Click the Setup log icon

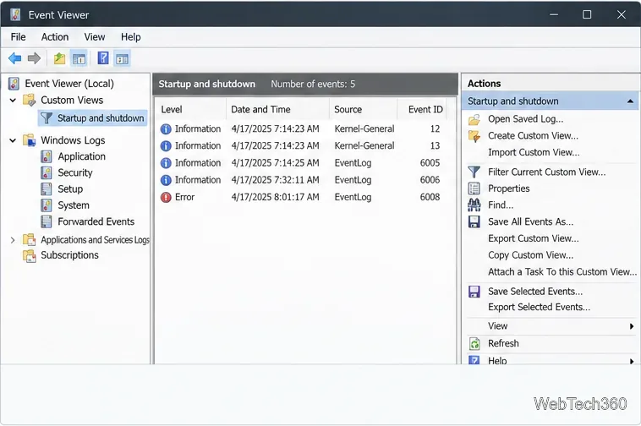(x=47, y=189)
